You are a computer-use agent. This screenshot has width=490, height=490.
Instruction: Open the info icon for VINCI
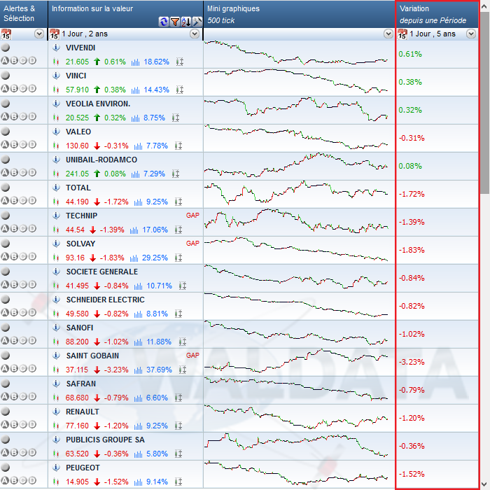(56, 76)
